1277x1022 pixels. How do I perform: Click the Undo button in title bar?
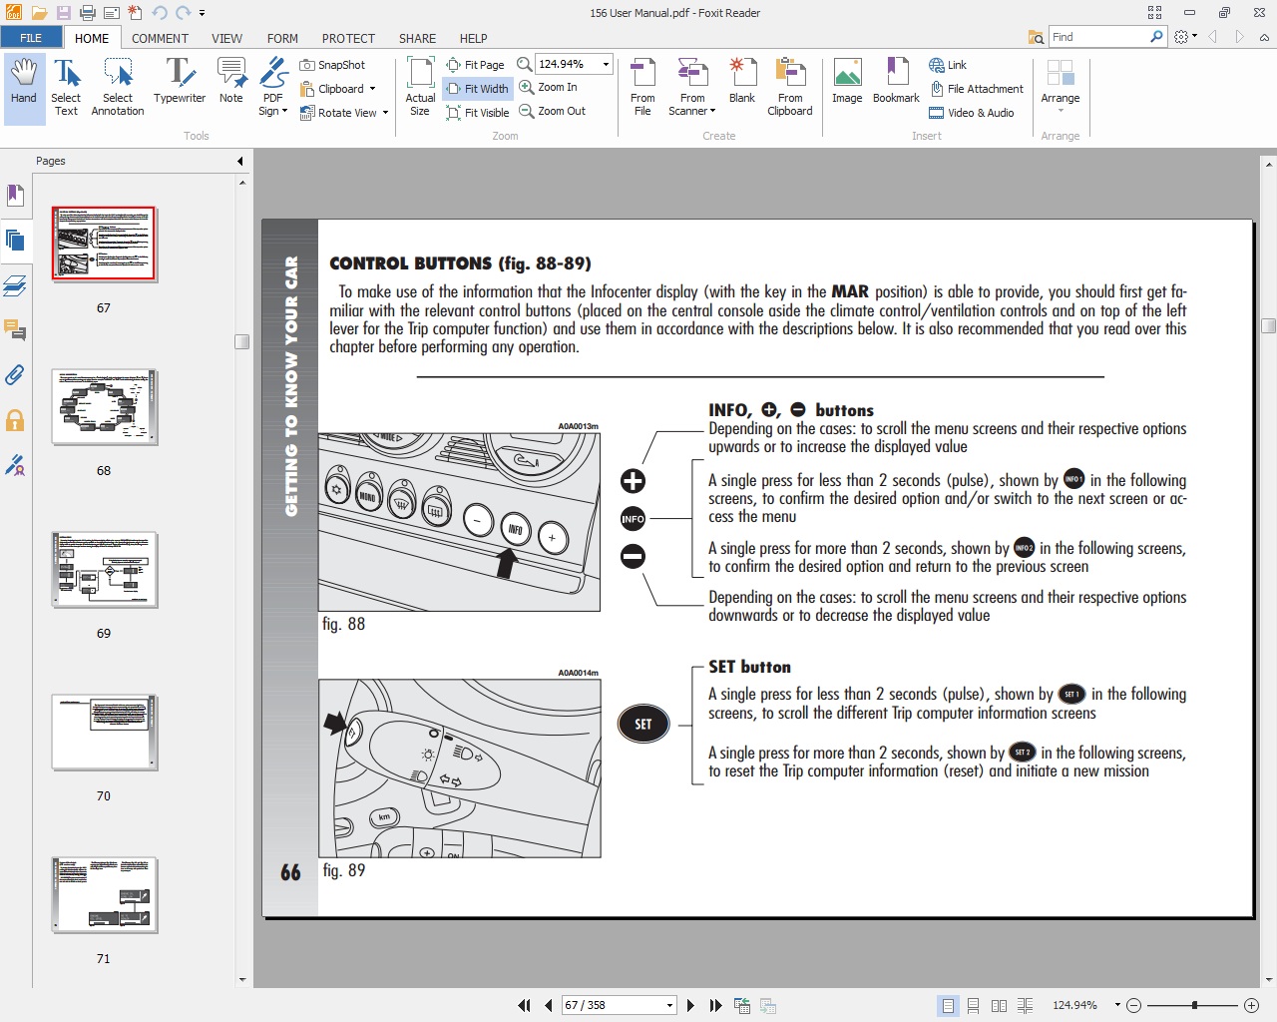click(x=159, y=13)
